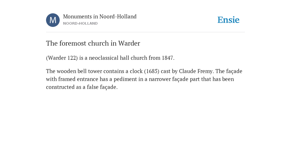Click the word foremost in the heading
This screenshot has height=145, width=291.
[x=73, y=43]
